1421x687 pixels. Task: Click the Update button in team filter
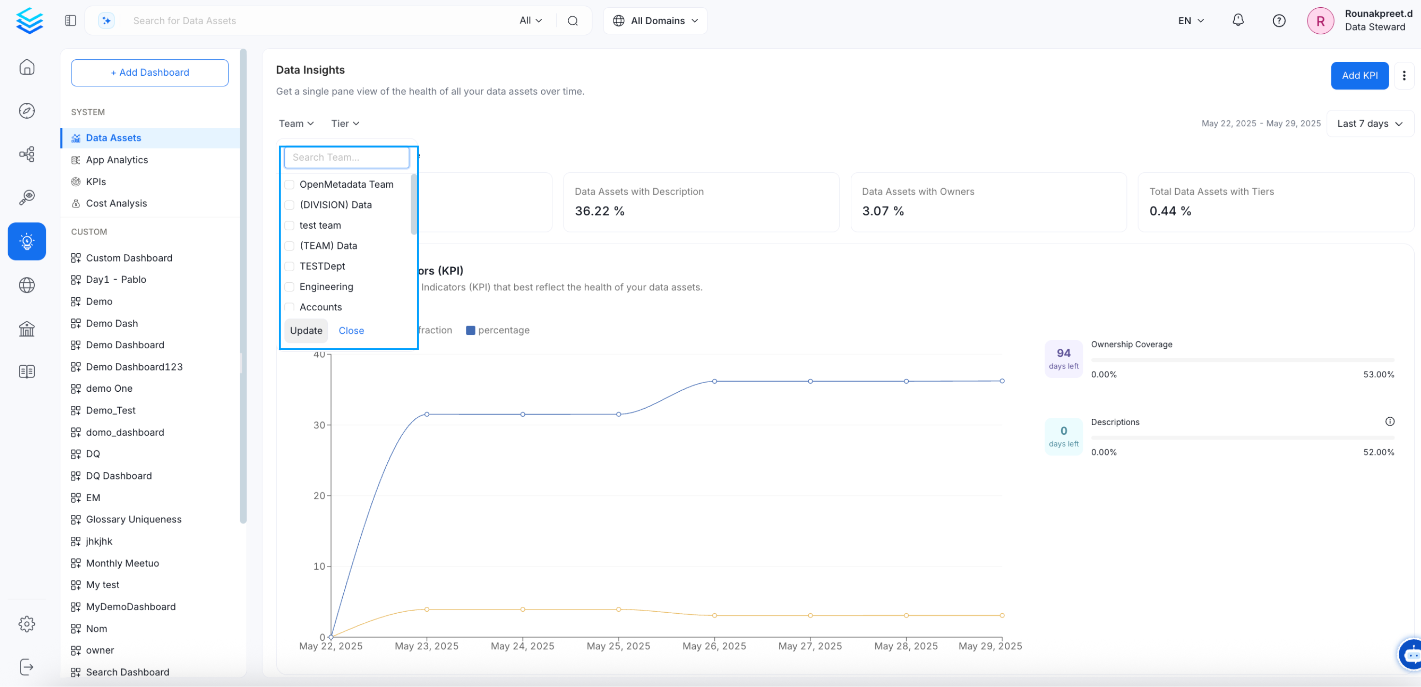coord(306,330)
